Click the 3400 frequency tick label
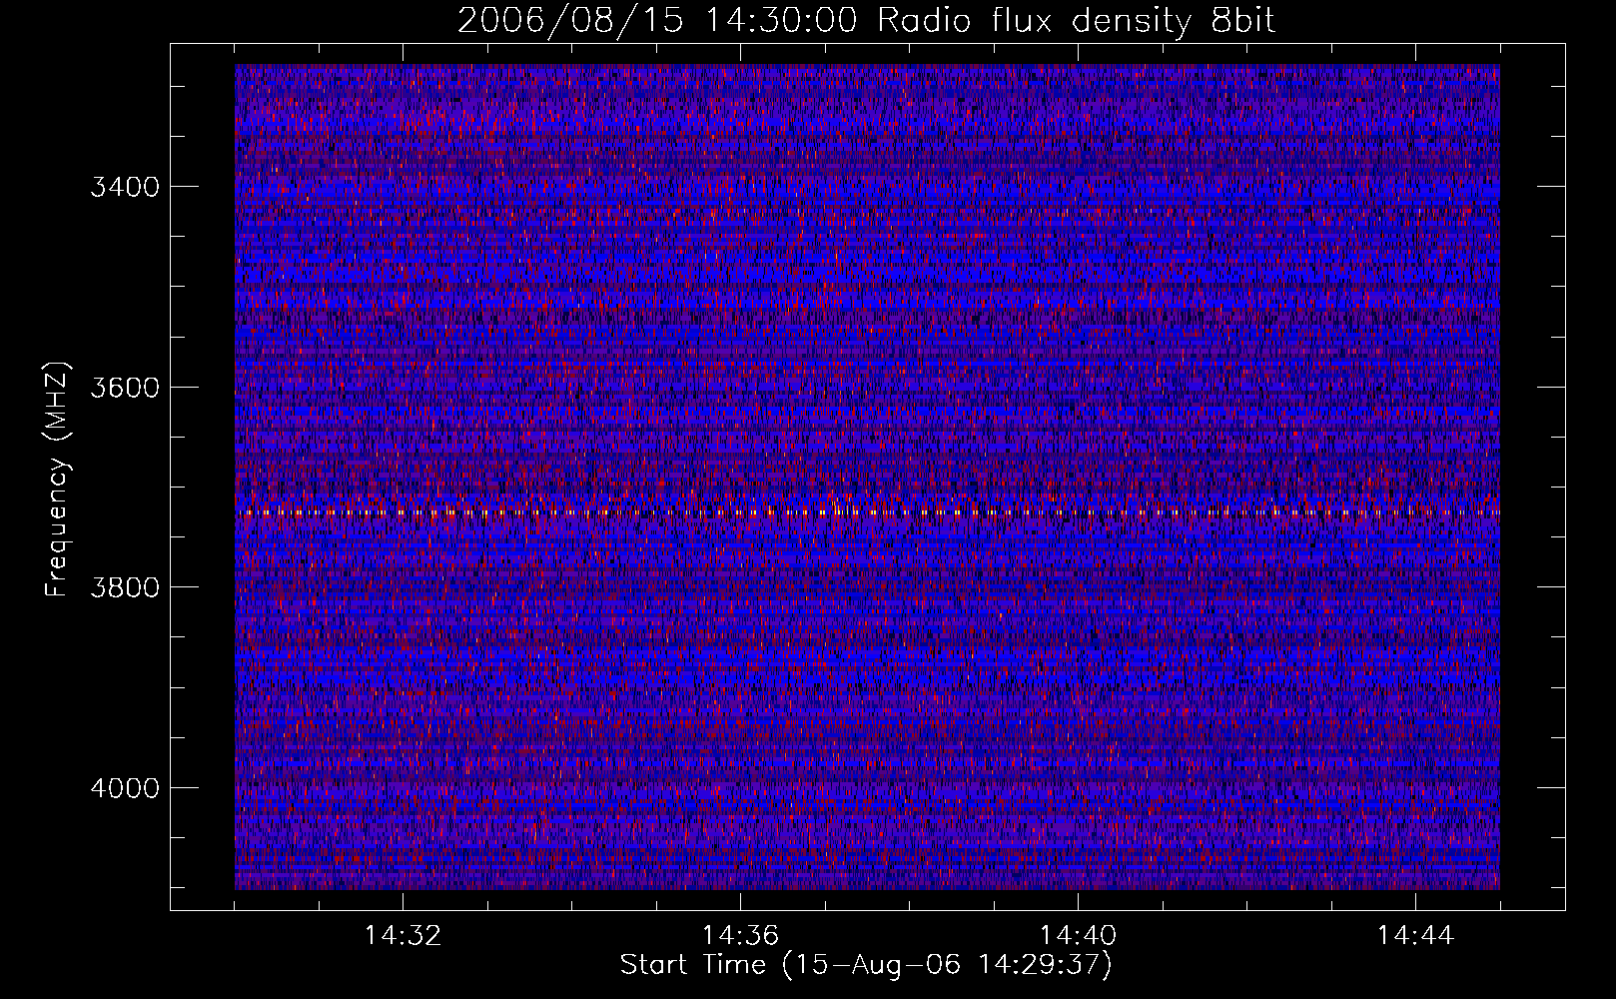Screen dimensions: 1616x999 [125, 187]
